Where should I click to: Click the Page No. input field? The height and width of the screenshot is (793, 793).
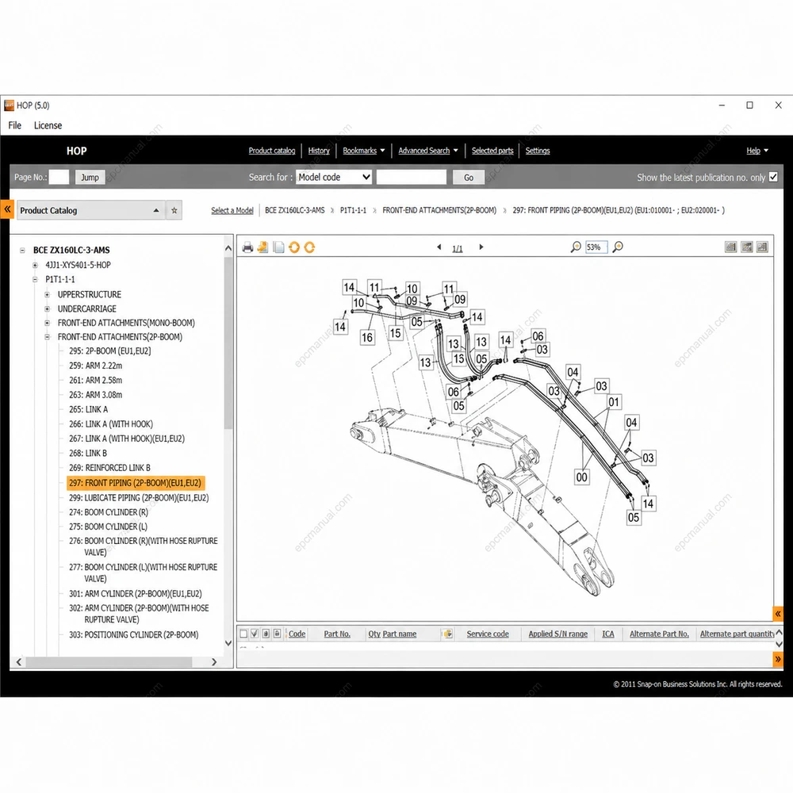click(59, 177)
